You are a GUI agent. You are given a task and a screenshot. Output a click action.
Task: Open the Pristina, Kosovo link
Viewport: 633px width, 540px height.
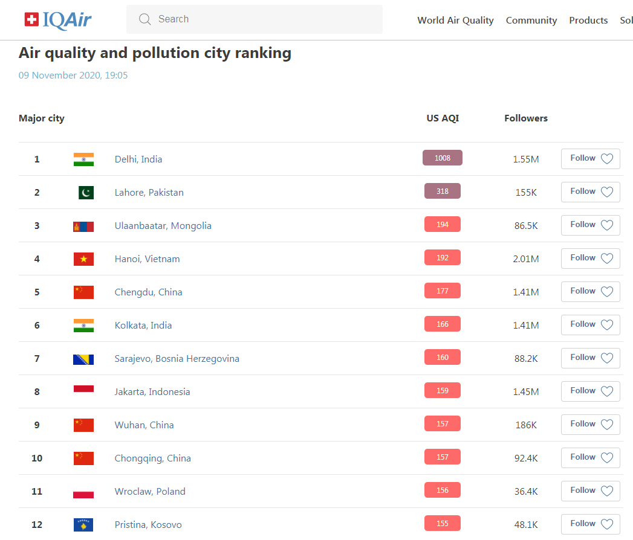(148, 525)
